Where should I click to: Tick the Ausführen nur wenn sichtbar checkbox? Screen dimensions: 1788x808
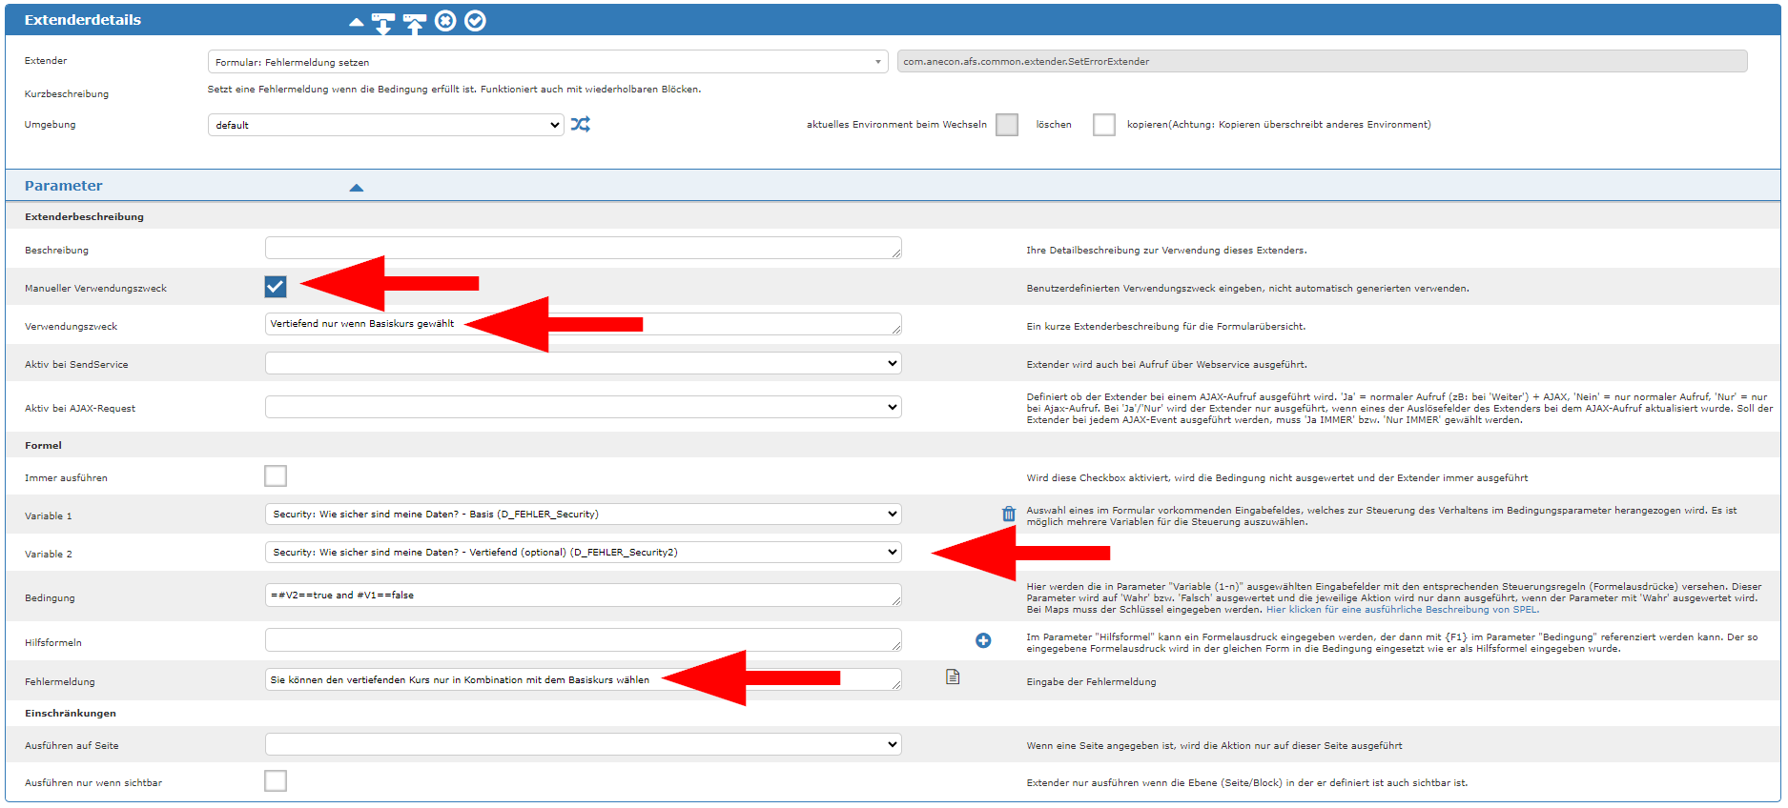point(276,781)
